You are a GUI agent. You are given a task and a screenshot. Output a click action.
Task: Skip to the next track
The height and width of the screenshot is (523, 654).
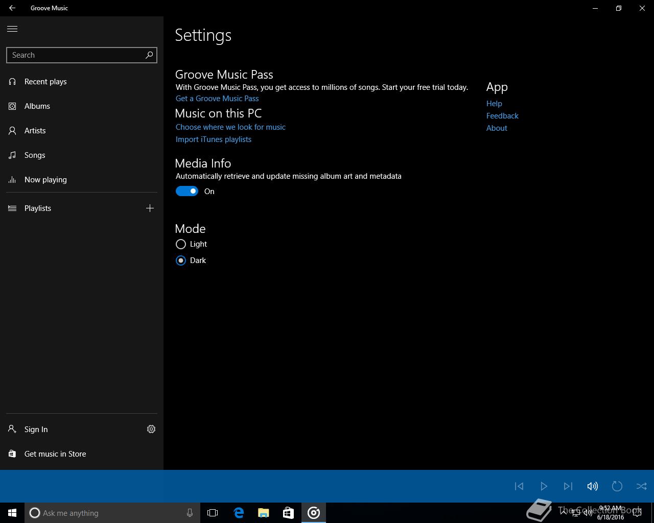[x=568, y=486]
